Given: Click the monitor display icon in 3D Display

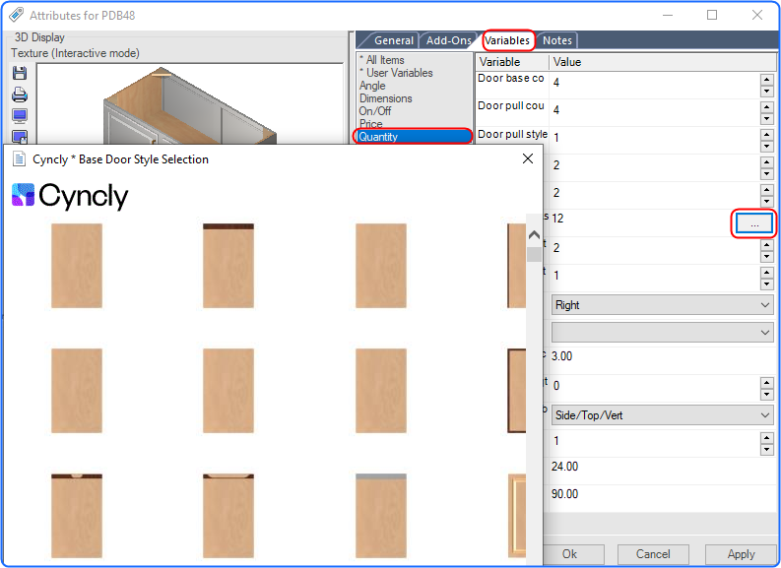Looking at the screenshot, I should click(x=20, y=115).
